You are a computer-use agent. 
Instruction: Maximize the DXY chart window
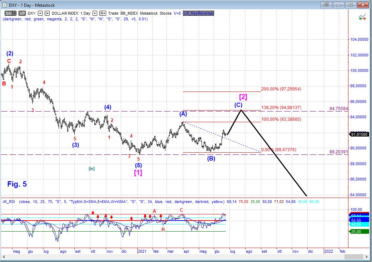point(351,5)
